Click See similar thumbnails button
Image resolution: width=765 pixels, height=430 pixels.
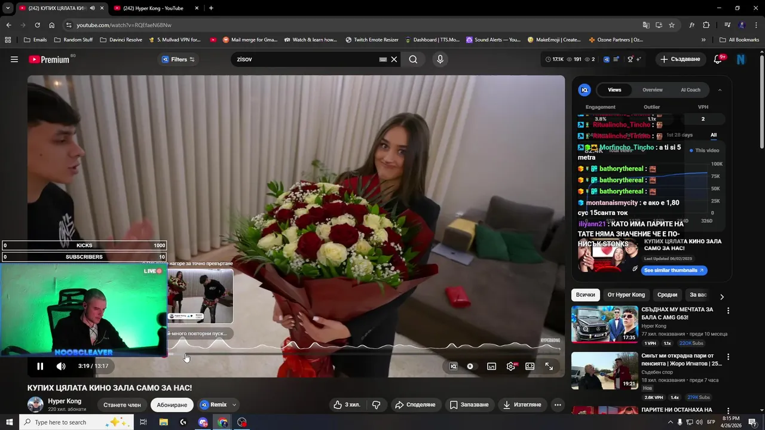tap(674, 271)
